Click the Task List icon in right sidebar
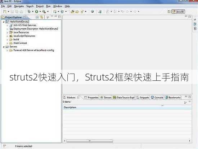 pyautogui.click(x=195, y=28)
